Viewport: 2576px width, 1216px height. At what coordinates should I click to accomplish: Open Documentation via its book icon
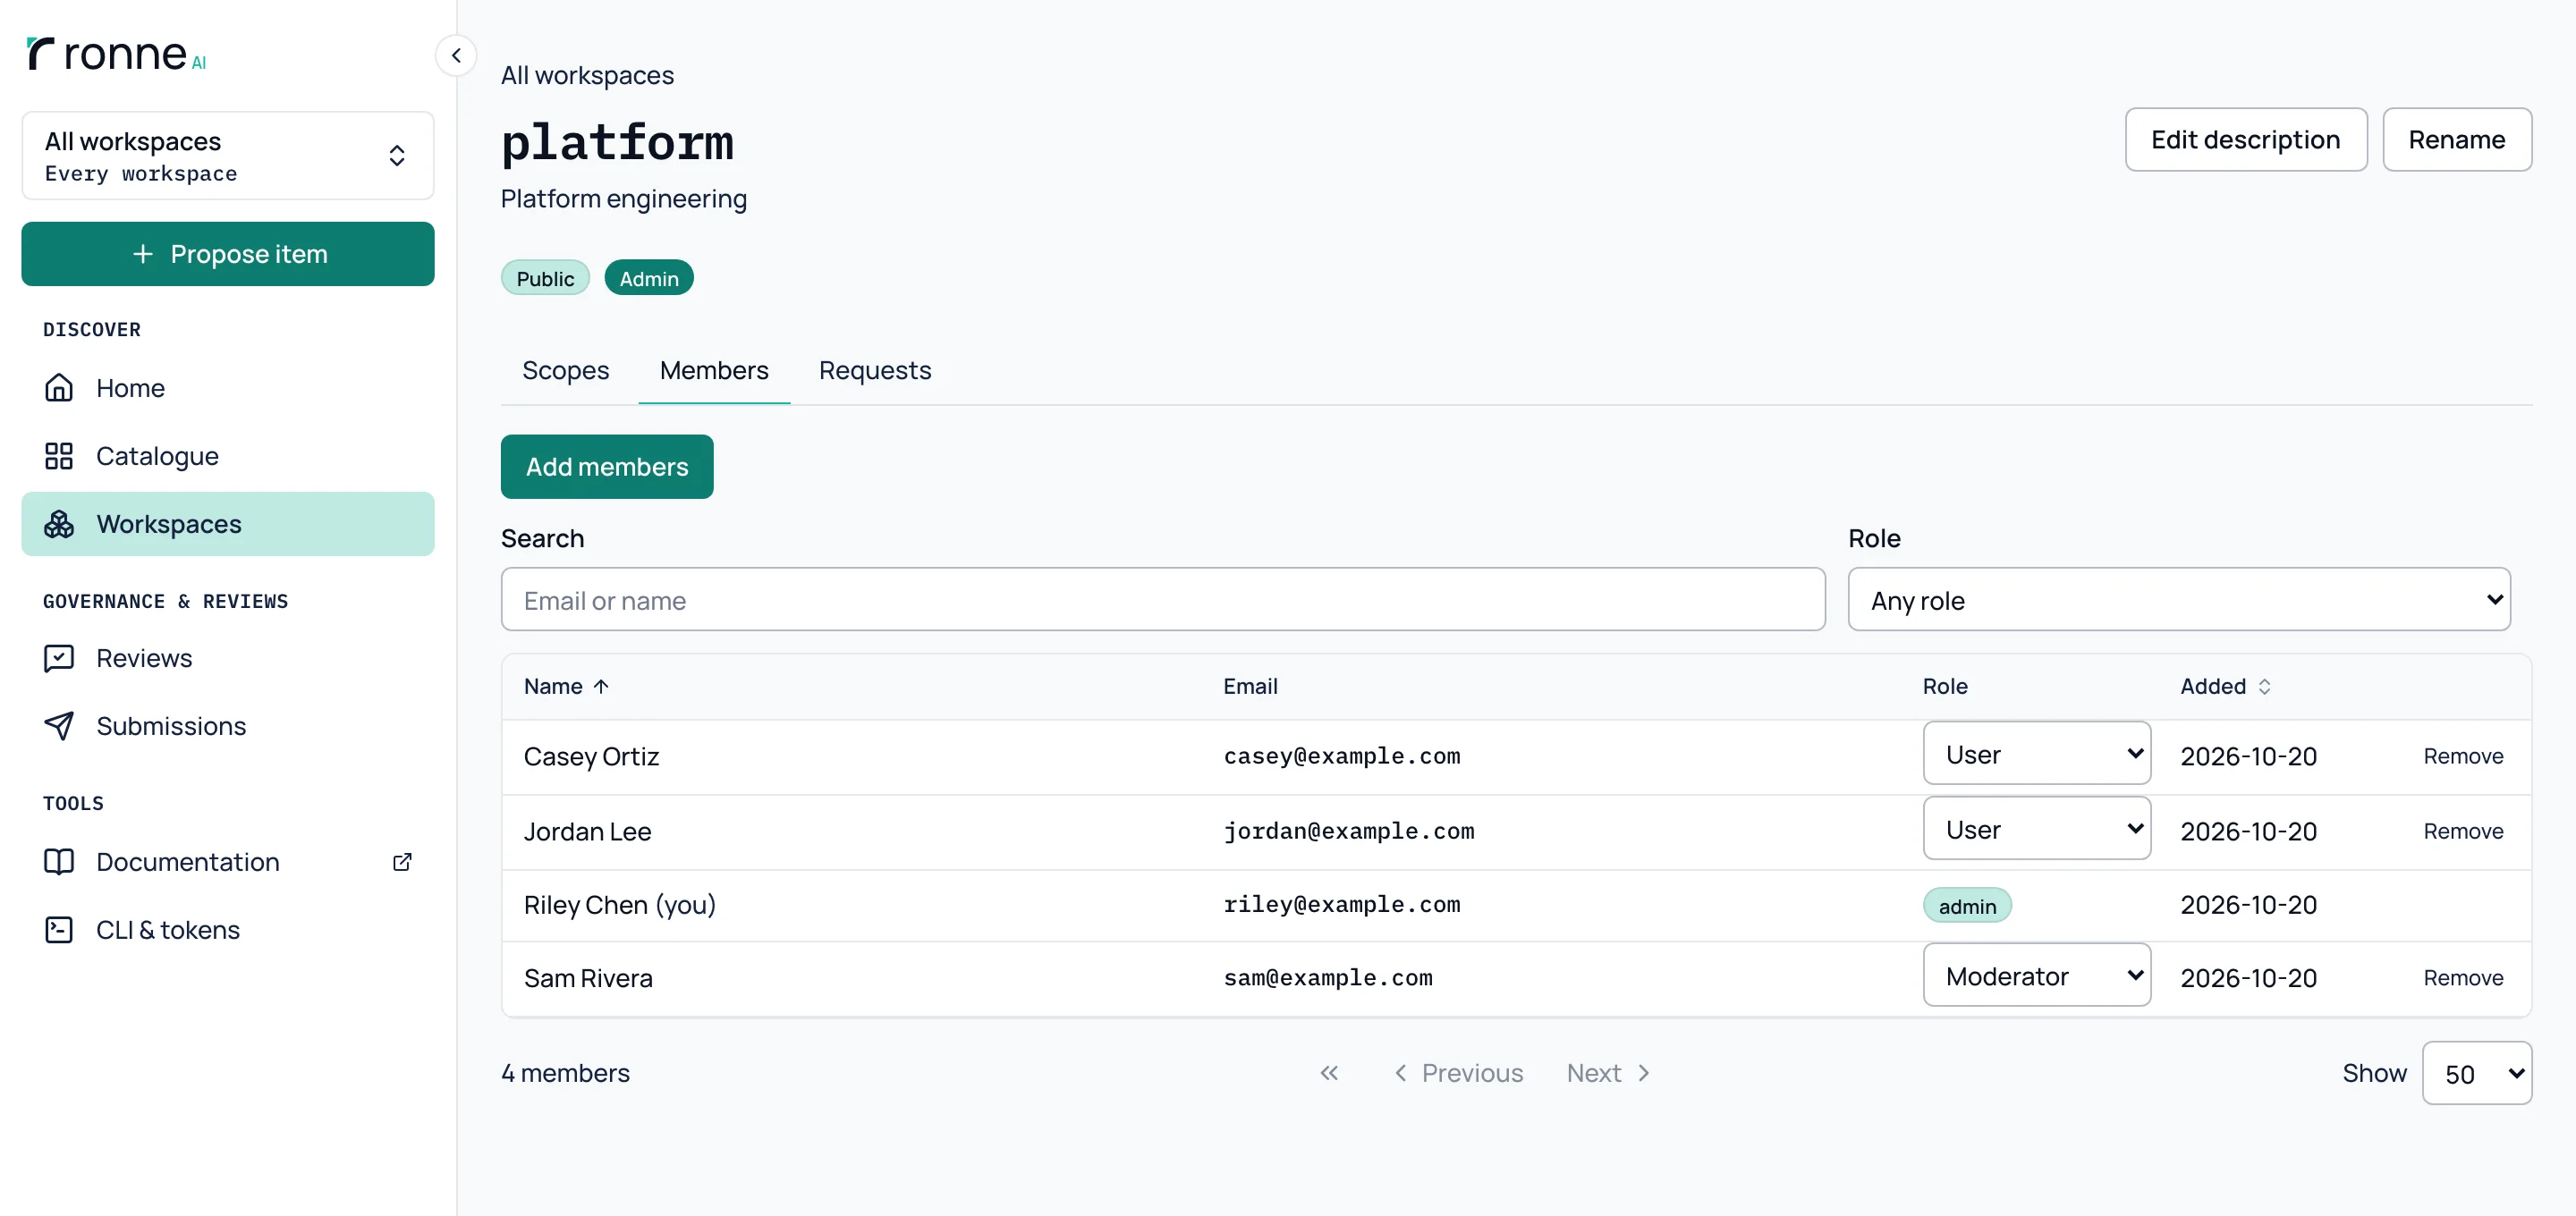59,862
